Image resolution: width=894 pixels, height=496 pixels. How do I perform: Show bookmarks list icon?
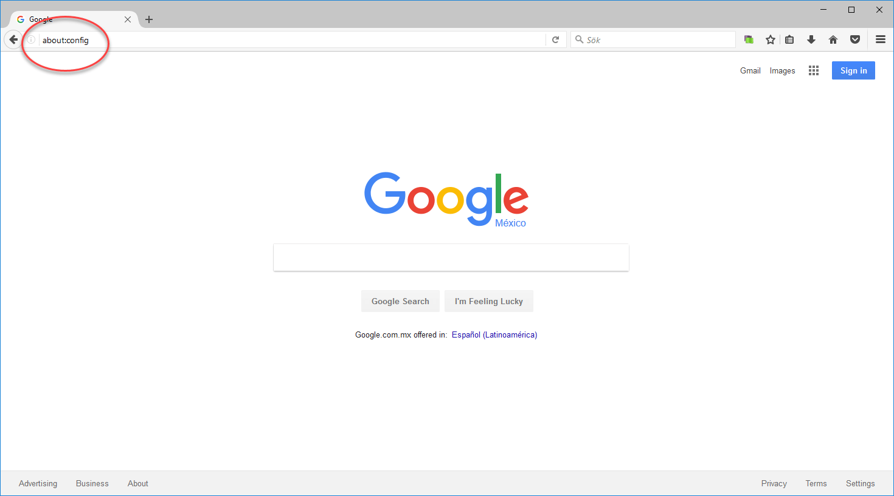tap(789, 39)
